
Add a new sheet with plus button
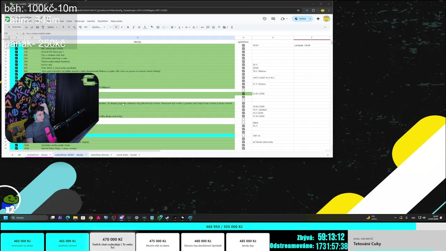click(x=12, y=155)
